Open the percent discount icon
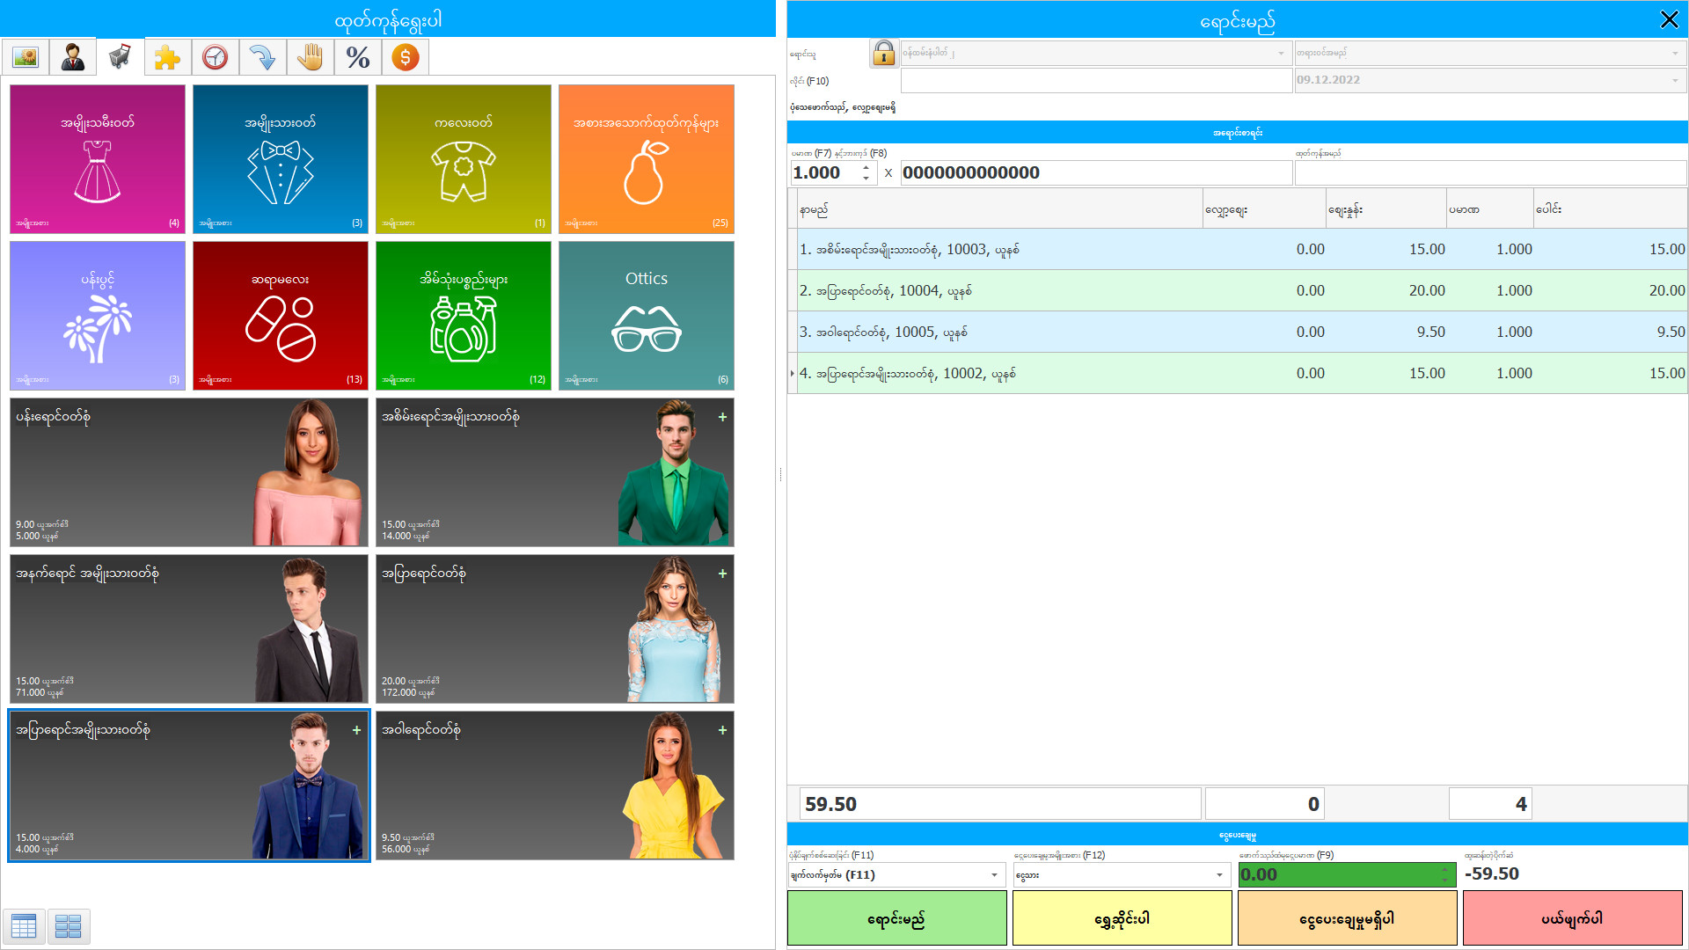The image size is (1689, 950). (x=357, y=58)
